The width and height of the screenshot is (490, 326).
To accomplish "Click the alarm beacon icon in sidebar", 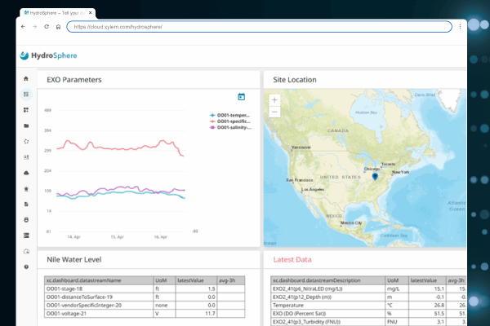I will click(x=26, y=188).
